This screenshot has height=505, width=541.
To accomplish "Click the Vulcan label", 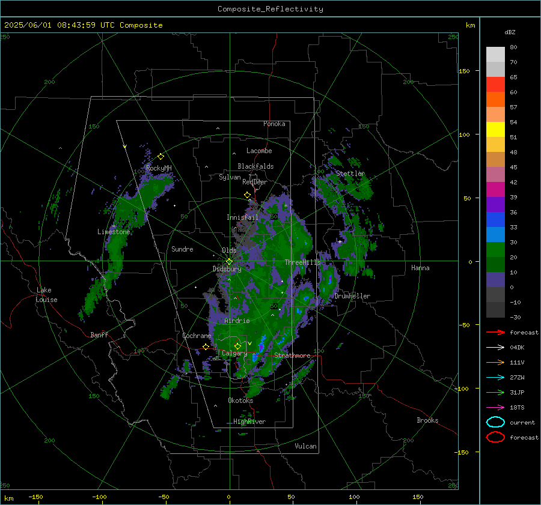I will (x=306, y=446).
